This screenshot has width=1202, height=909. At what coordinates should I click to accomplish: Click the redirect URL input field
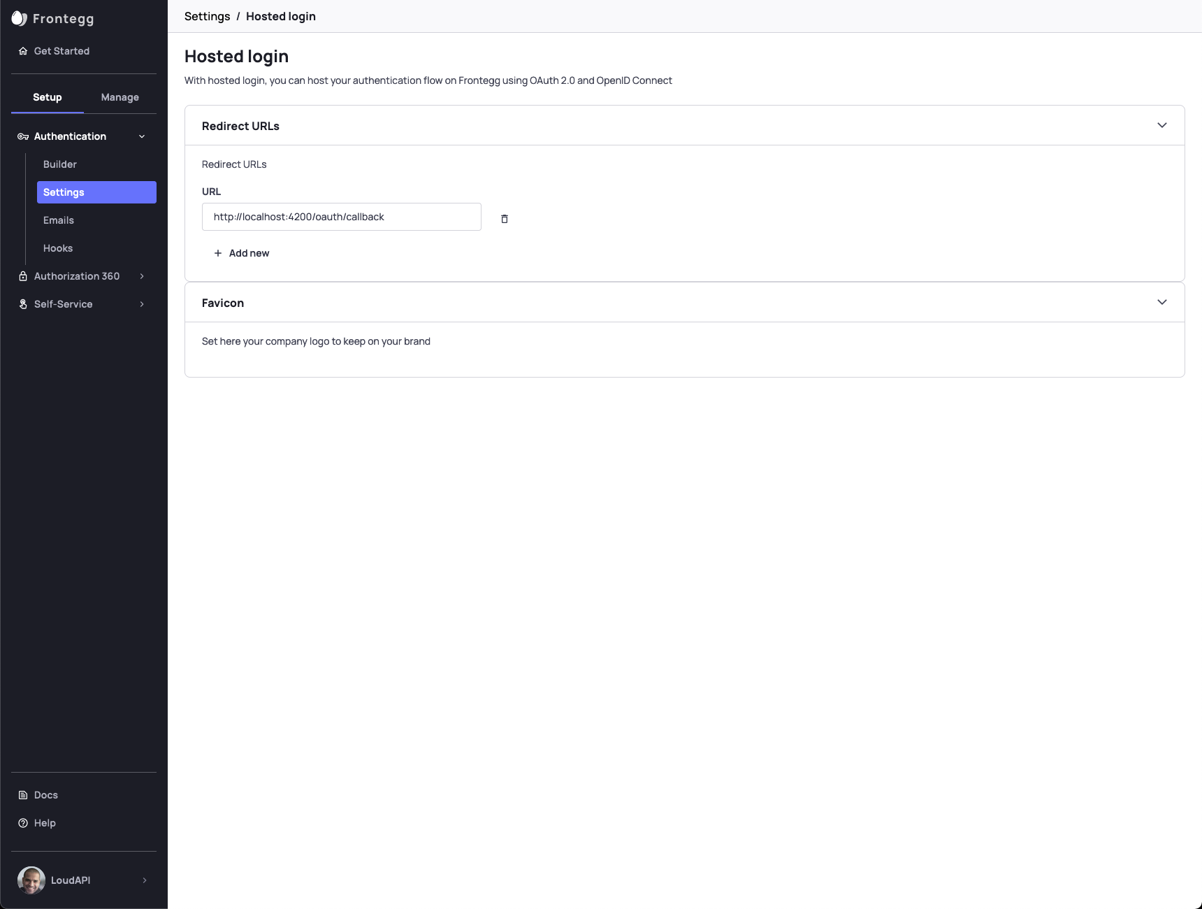[x=342, y=217]
